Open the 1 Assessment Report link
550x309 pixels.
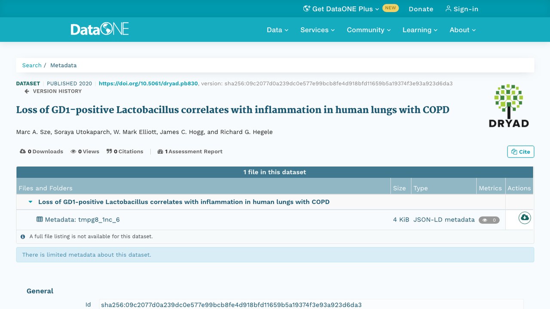(190, 151)
